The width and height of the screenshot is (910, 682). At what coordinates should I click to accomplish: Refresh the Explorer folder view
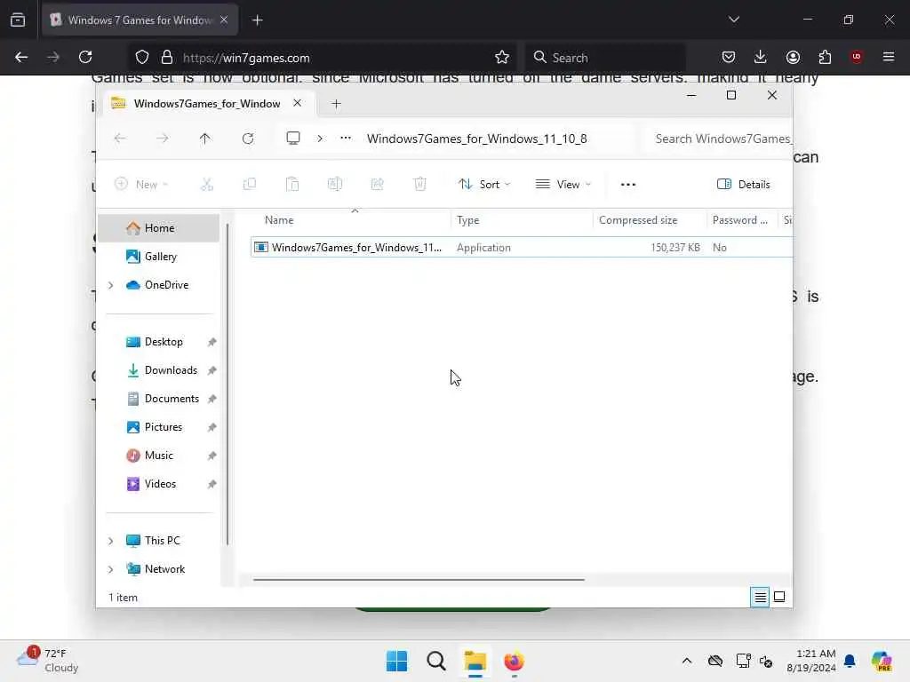(x=248, y=138)
